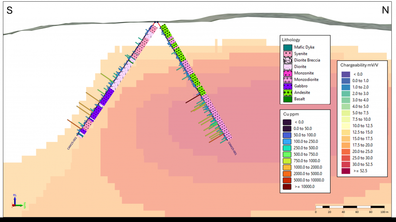Click the Andesite green dotted legend icon
Screen dimensions: 396x222
pos(287,92)
